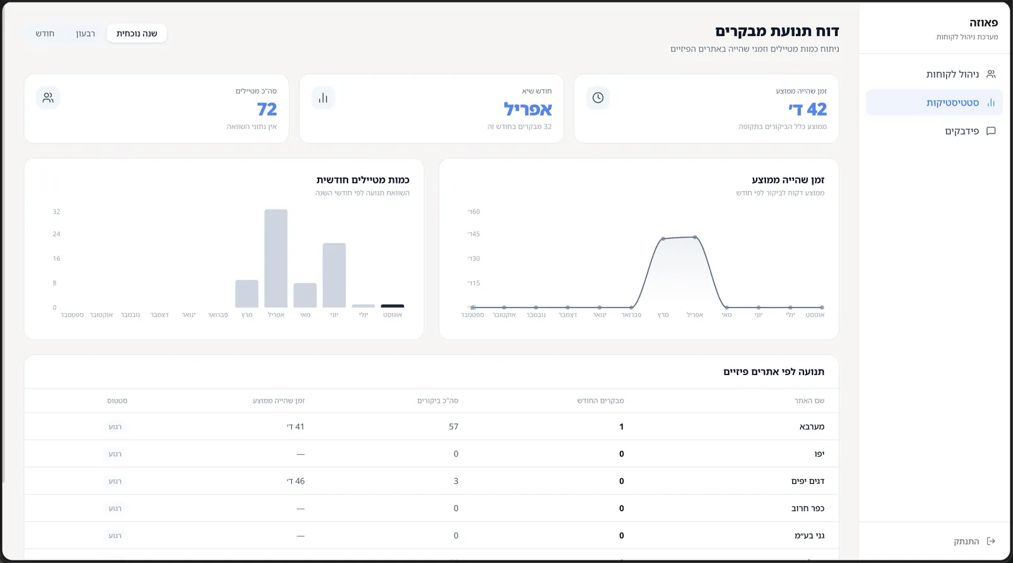The height and width of the screenshot is (563, 1013).
Task: Switch to the חודש tab
Action: point(45,34)
